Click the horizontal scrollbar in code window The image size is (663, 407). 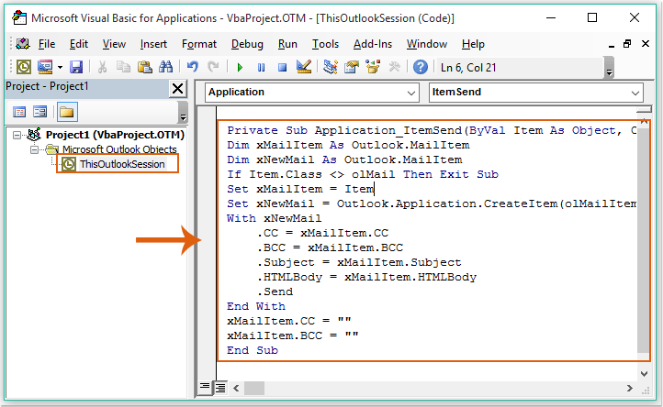[432, 388]
